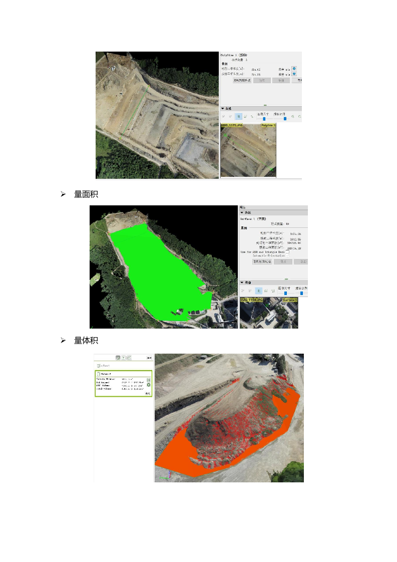The width and height of the screenshot is (397, 562).
Task: Click help icon beside second polyline length row
Action: [x=294, y=74]
